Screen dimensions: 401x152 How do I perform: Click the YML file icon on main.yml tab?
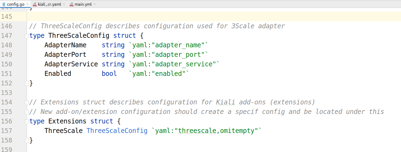click(71, 4)
